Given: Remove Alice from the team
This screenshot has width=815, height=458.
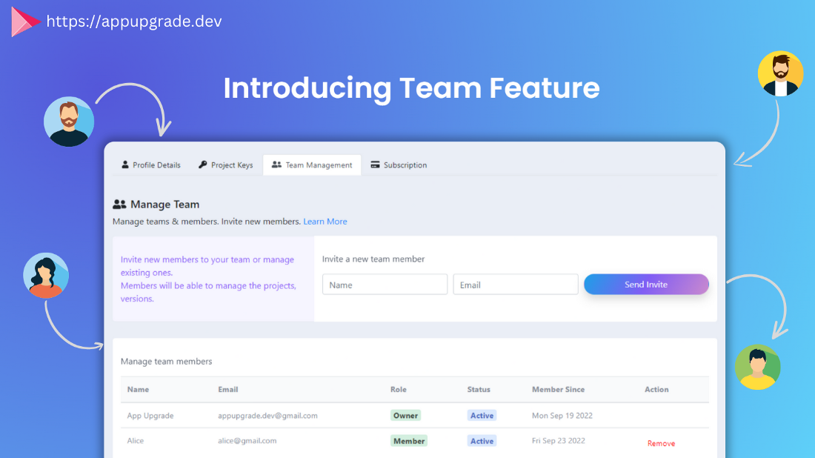Looking at the screenshot, I should tap(661, 443).
